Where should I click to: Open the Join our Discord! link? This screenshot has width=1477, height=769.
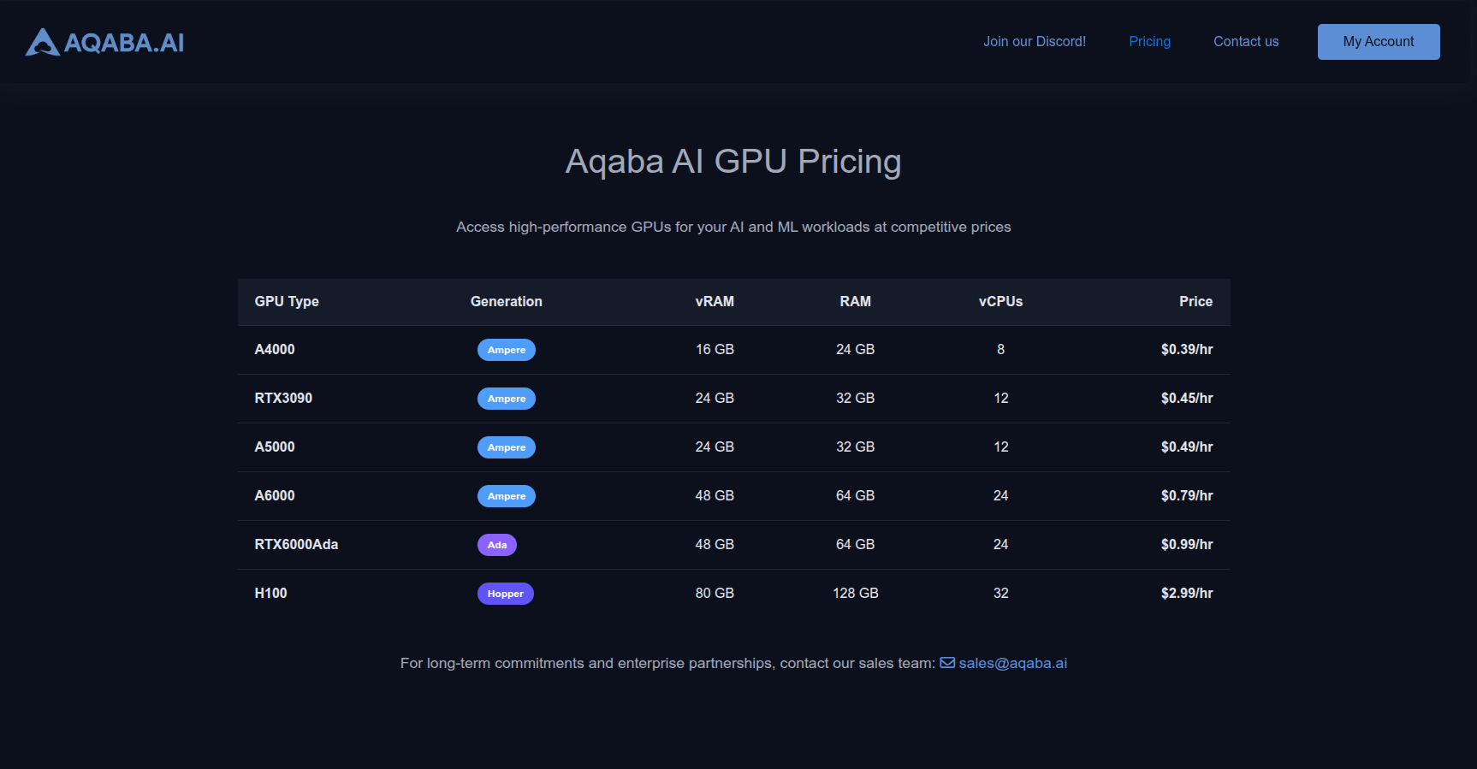(1035, 41)
